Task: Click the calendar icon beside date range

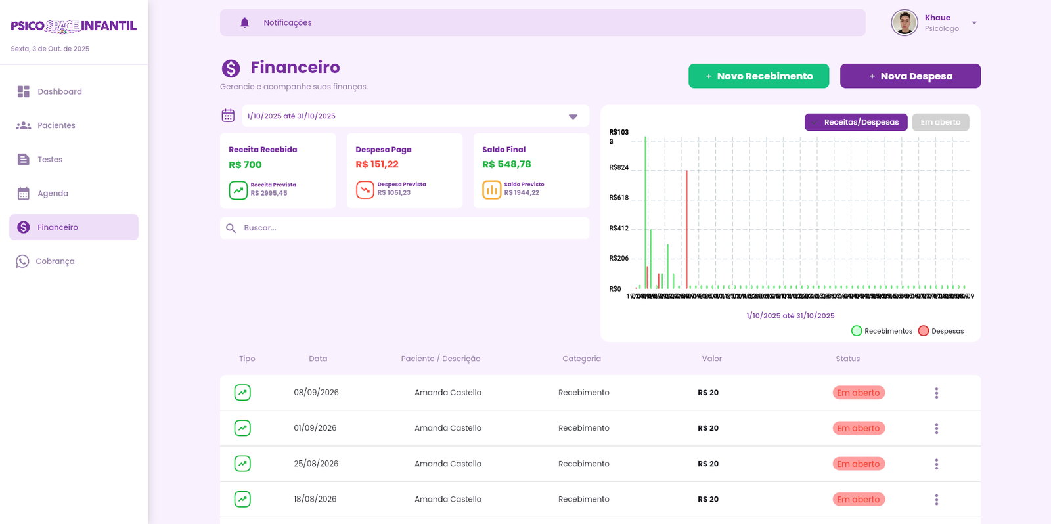Action: (x=228, y=116)
